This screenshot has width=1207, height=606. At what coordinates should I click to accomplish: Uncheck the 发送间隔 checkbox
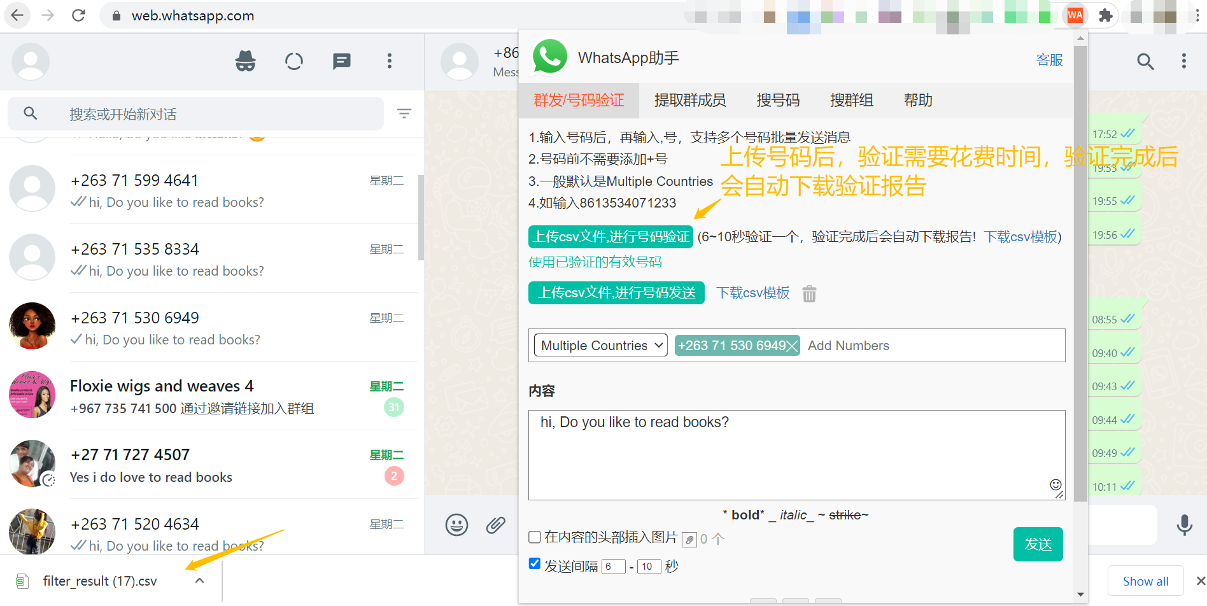(535, 563)
